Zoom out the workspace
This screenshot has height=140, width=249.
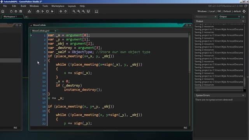[84, 11]
